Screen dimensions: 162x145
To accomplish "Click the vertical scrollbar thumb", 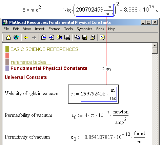I will (x=155, y=51).
